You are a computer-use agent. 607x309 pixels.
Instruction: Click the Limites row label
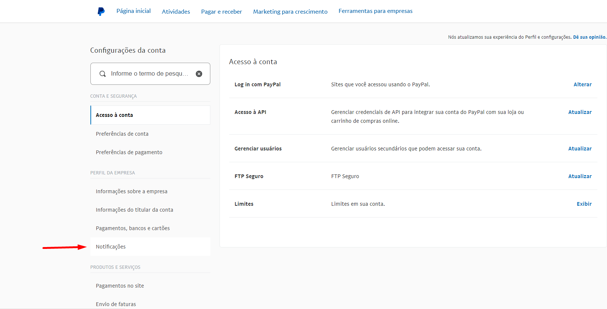244,204
